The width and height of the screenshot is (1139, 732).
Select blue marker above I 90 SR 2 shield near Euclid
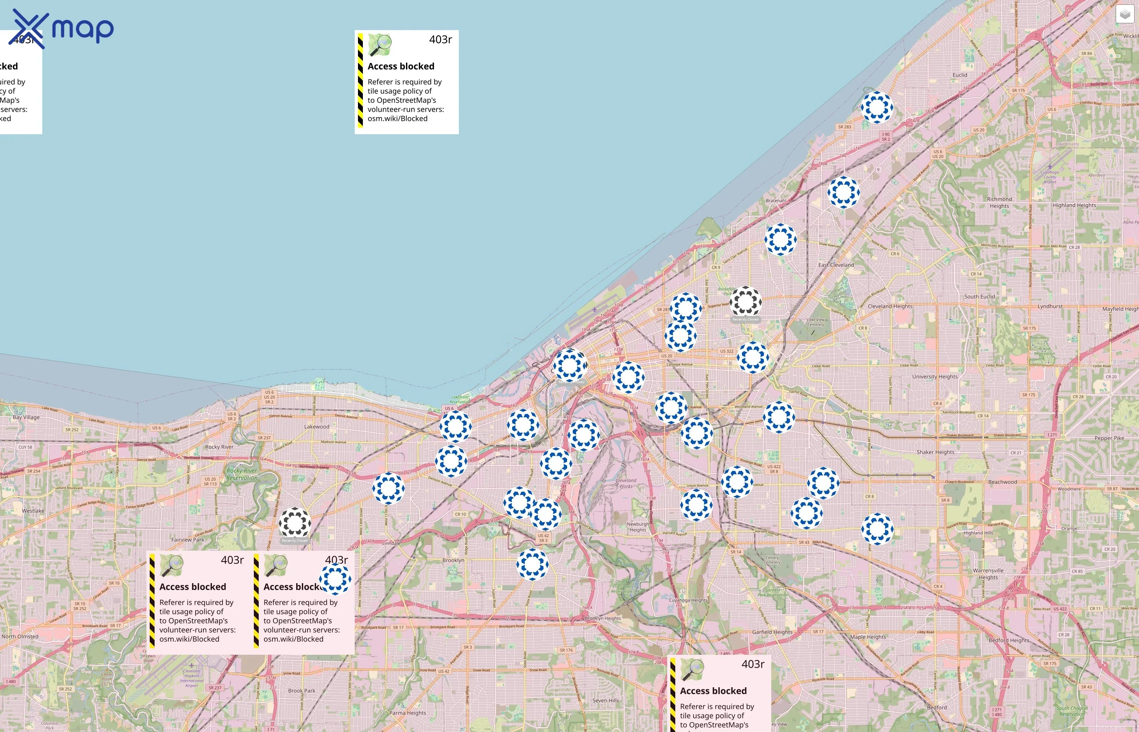click(877, 107)
